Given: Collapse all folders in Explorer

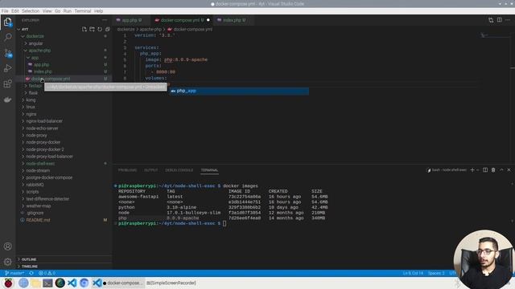Looking at the screenshot, I should click(108, 30).
